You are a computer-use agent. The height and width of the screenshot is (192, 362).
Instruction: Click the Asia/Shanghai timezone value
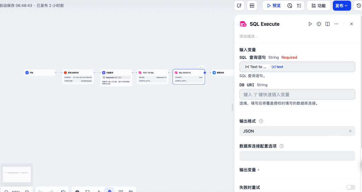tap(86, 81)
